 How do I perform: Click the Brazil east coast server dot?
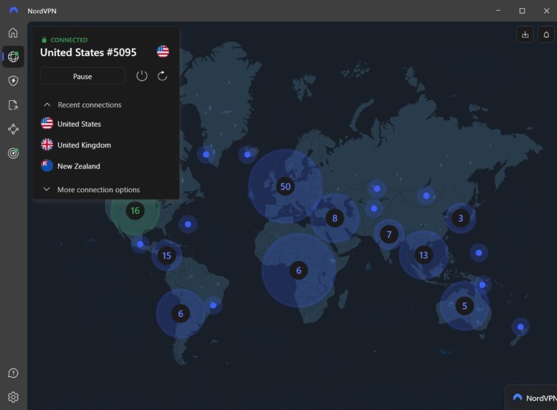click(x=213, y=305)
